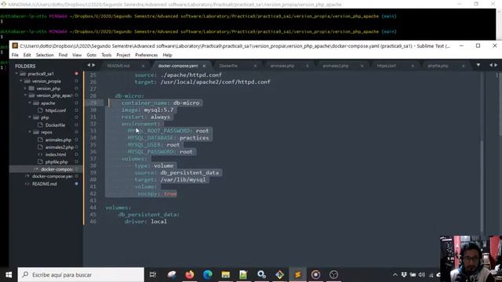
Task: Collapse the repos folder arrow
Action: [x=30, y=132]
